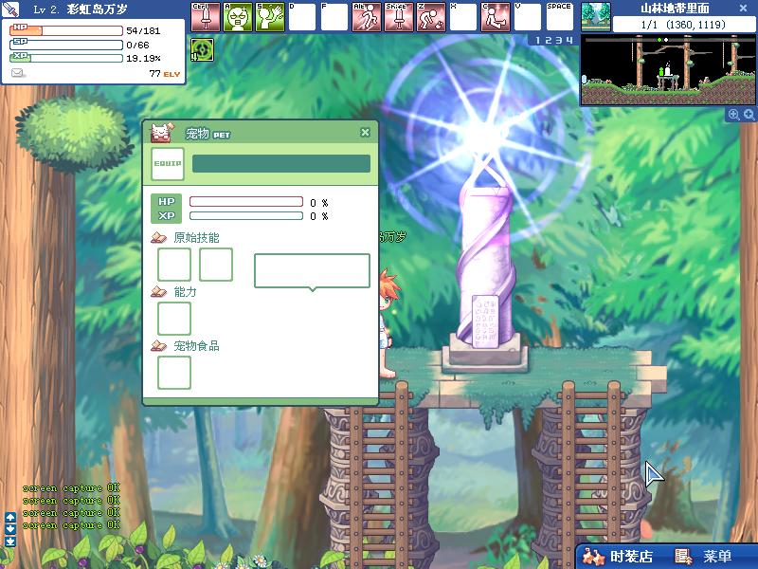
Task: Click the pet HP gauge
Action: coord(246,202)
